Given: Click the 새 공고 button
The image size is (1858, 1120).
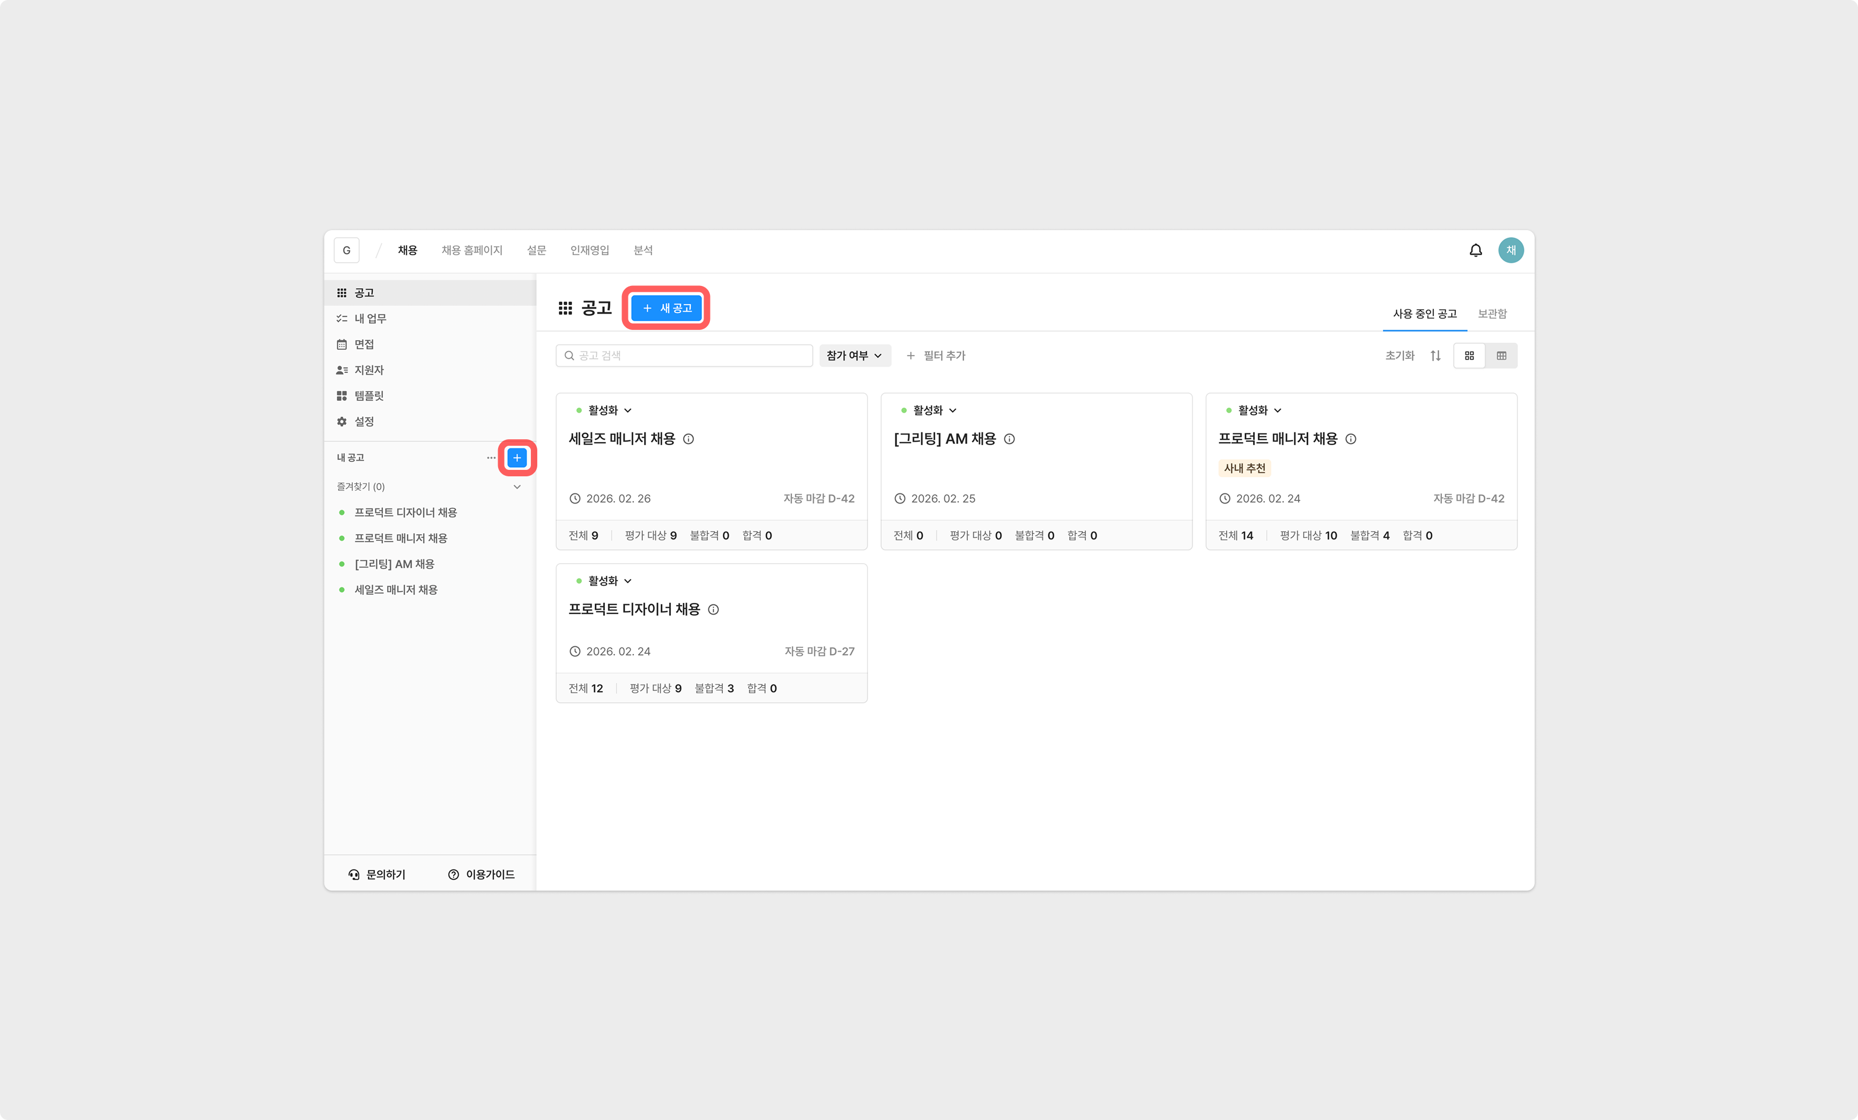Looking at the screenshot, I should coord(666,308).
